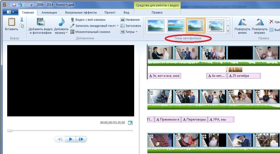Click Add videos and photos icon
Image resolution: width=280 pixels, height=154 pixels.
pyautogui.click(x=40, y=22)
